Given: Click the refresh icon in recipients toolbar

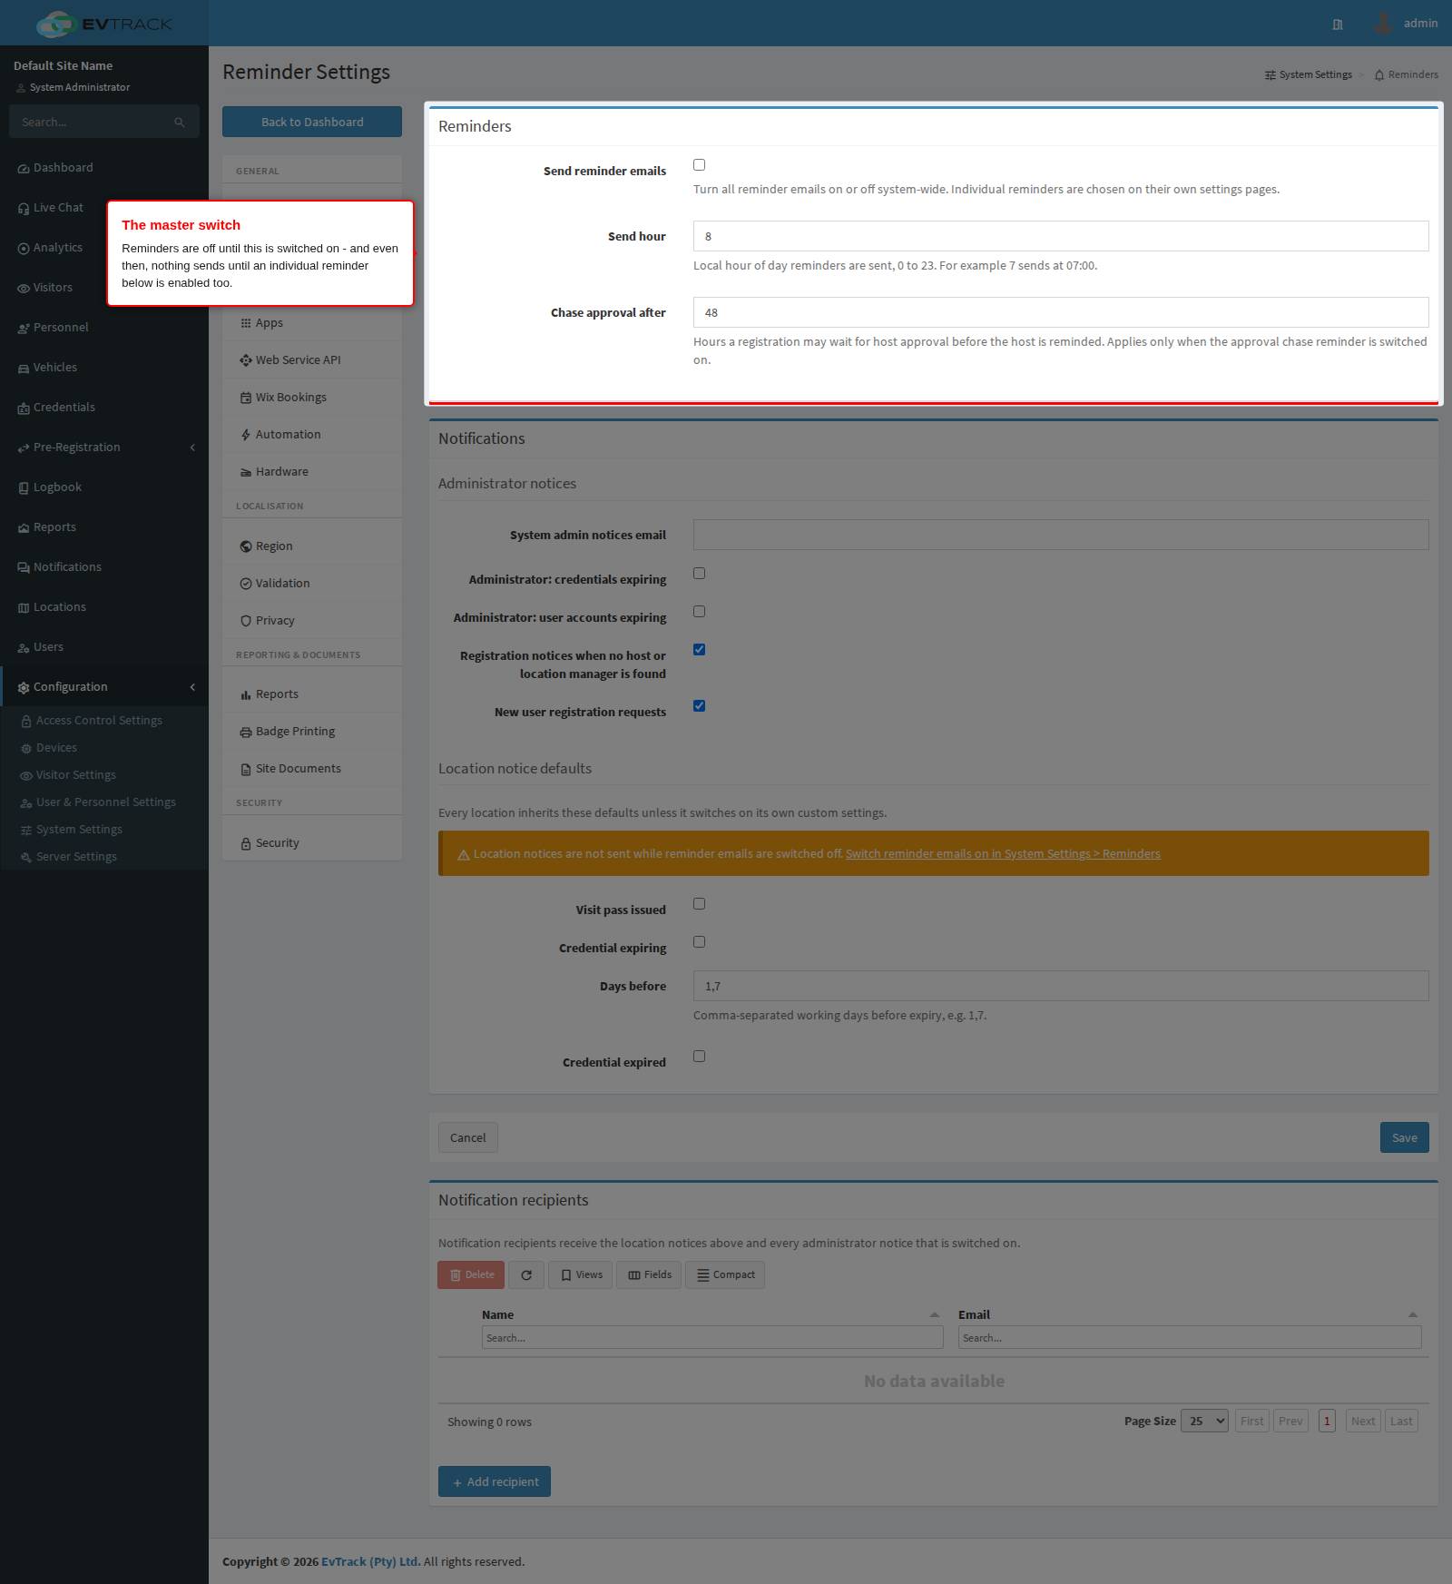Looking at the screenshot, I should 526,1275.
